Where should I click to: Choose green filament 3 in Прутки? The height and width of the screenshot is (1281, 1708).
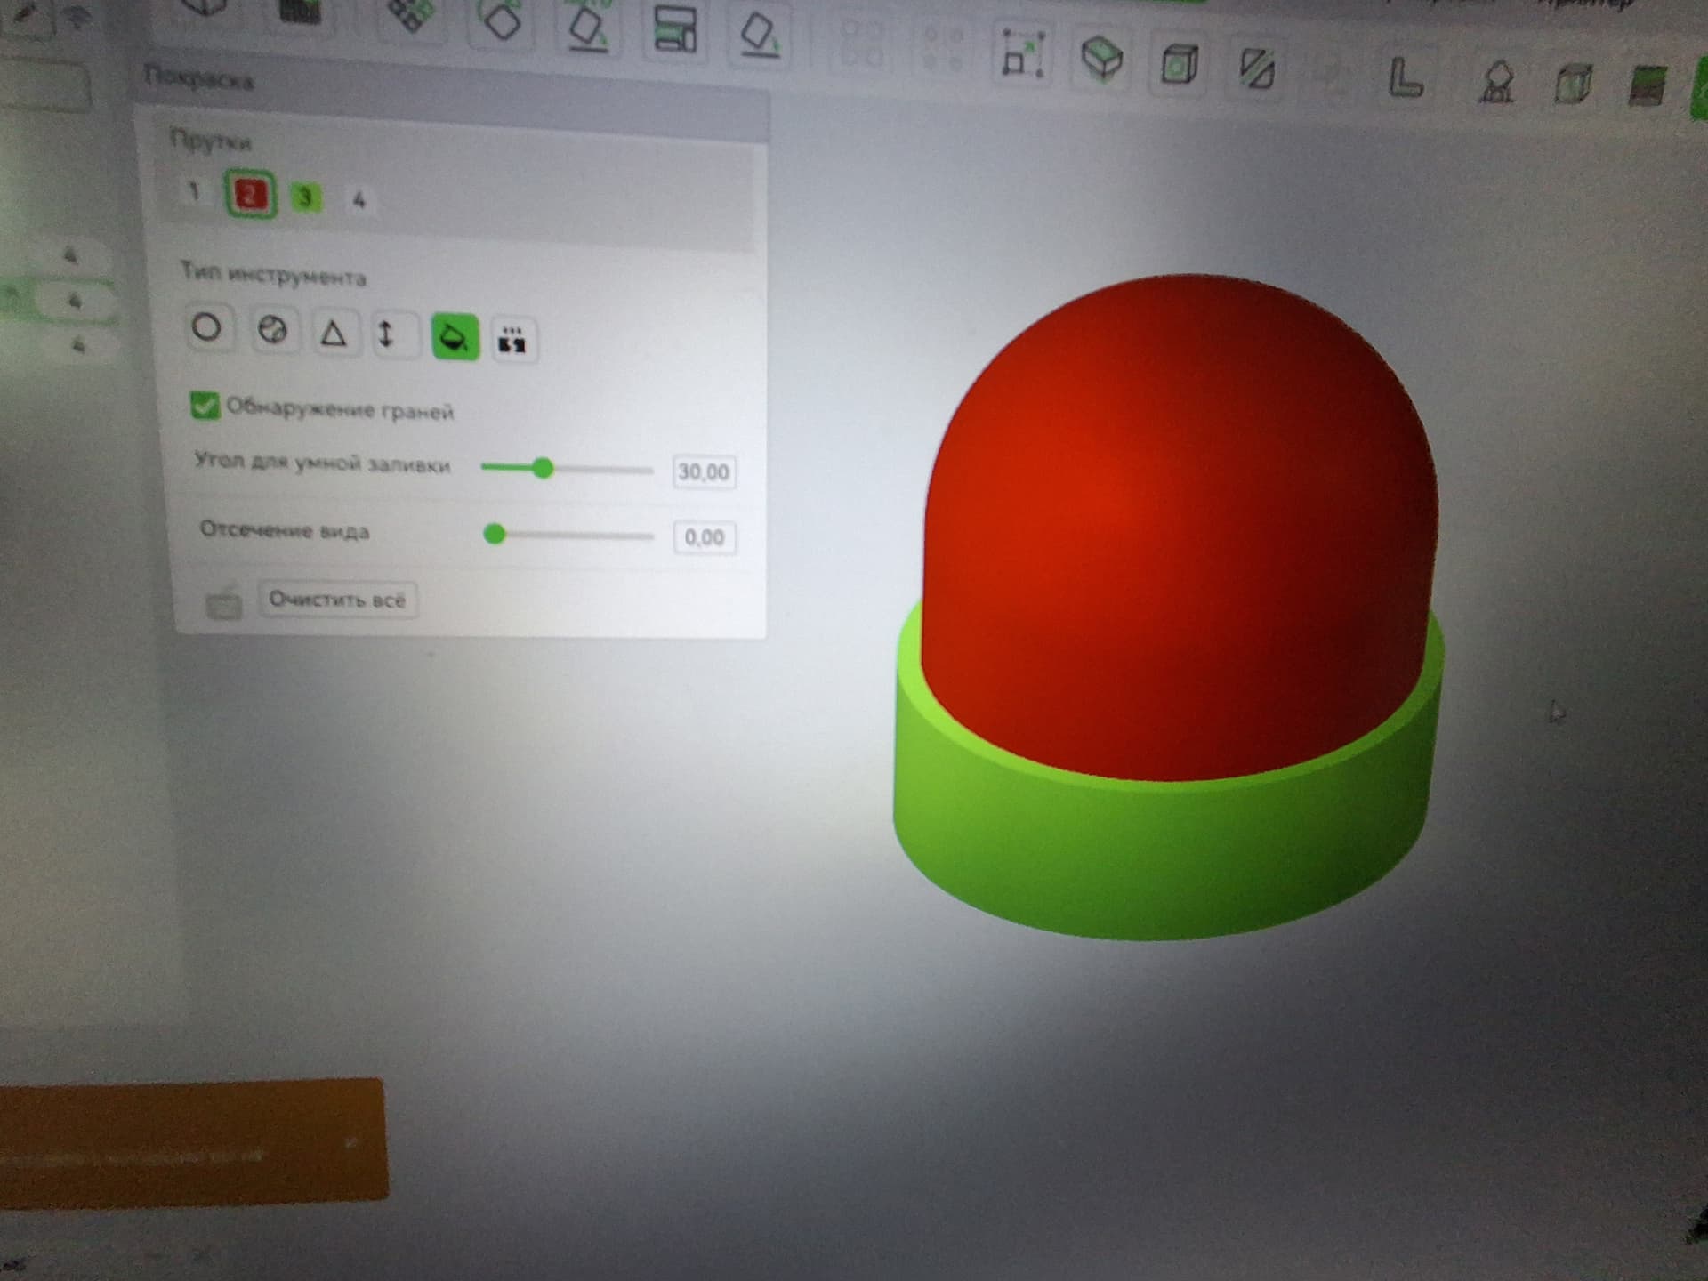(x=305, y=197)
